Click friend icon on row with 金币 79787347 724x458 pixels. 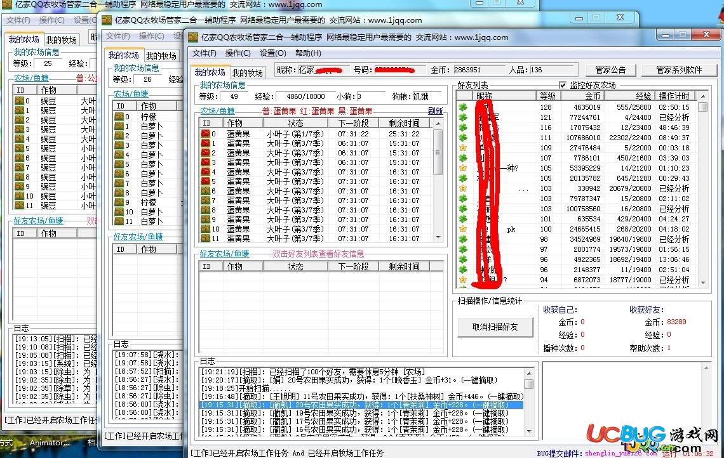(462, 199)
